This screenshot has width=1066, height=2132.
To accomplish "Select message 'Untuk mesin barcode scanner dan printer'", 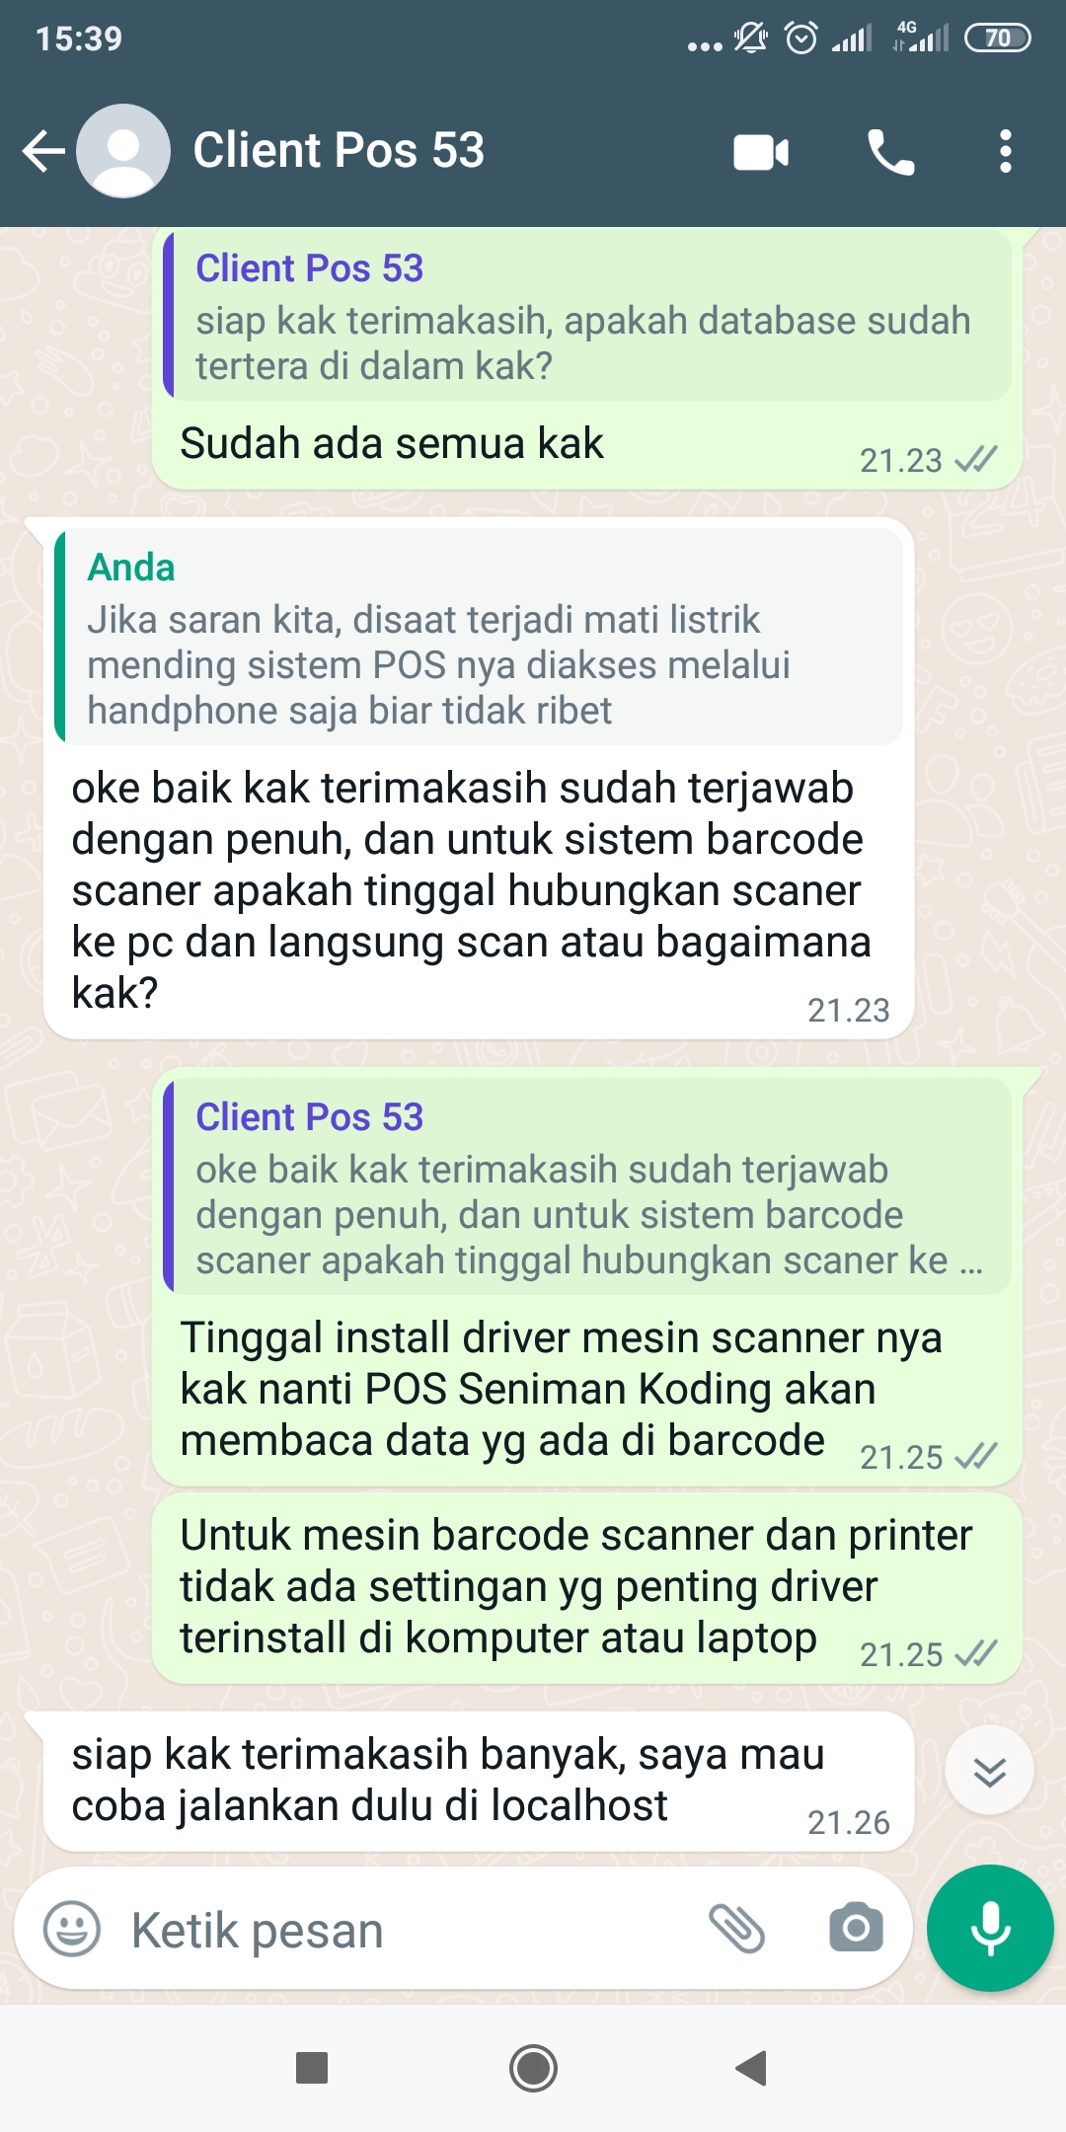I will tap(587, 1588).
